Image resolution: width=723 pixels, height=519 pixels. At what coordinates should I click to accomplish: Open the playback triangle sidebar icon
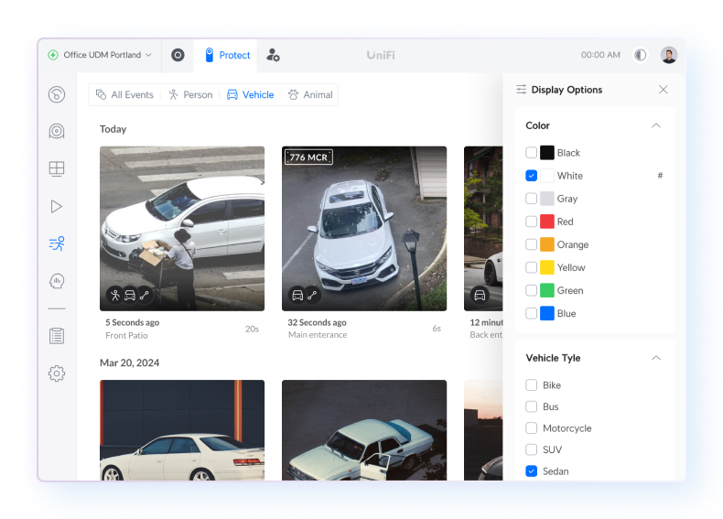[x=57, y=206]
